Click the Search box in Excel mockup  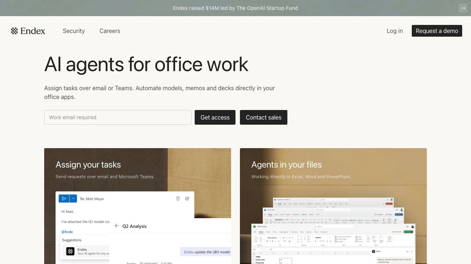(x=333, y=227)
